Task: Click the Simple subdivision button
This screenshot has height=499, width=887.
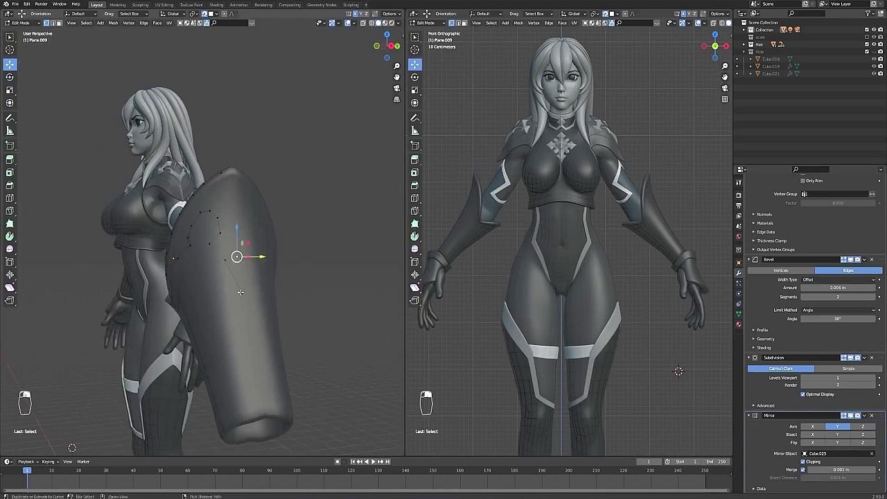Action: pyautogui.click(x=848, y=369)
